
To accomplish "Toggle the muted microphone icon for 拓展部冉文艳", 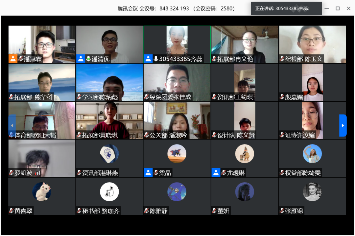I will [214, 59].
